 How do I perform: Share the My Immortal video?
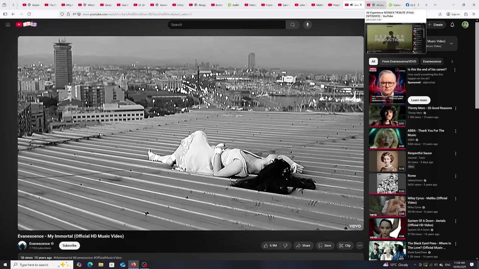[303, 245]
